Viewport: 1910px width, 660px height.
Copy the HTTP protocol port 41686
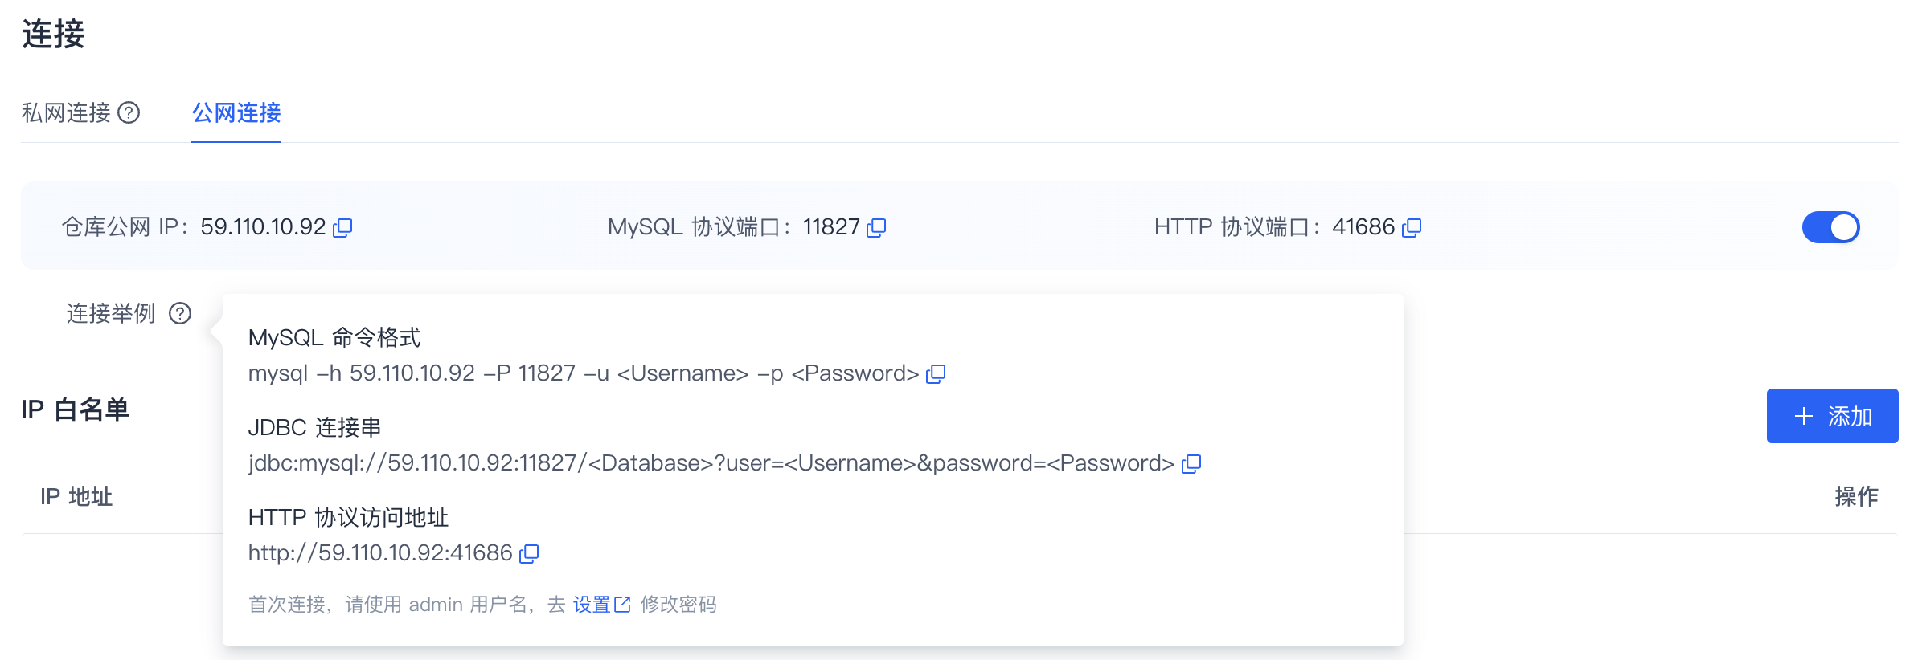[x=1412, y=228]
